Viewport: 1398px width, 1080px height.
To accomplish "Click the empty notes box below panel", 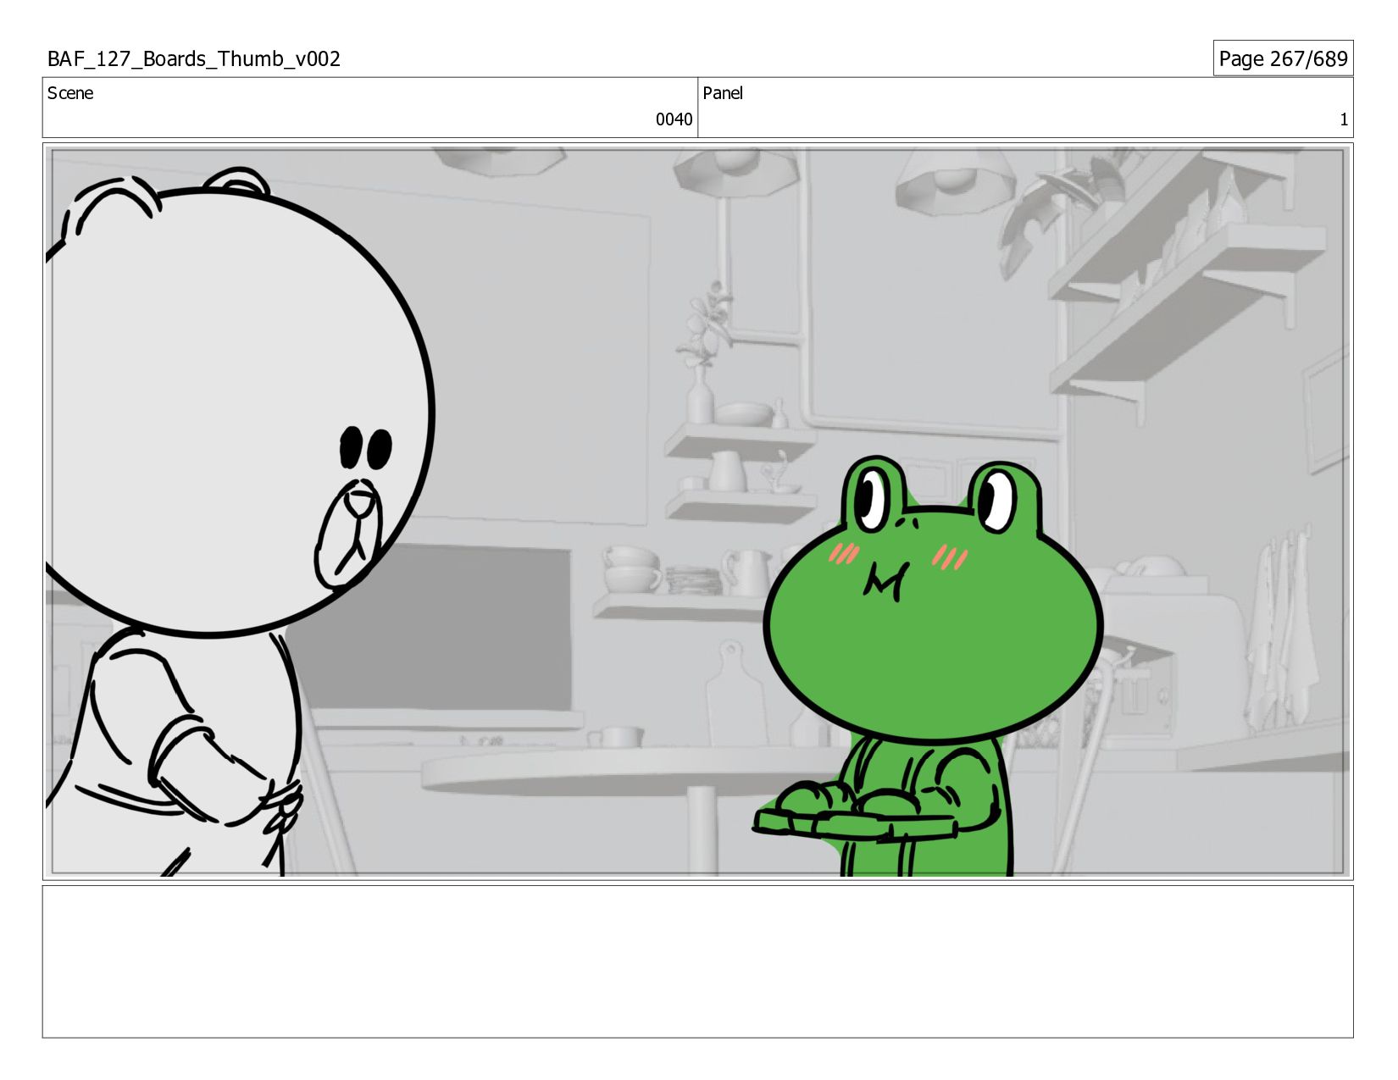I will click(x=697, y=961).
